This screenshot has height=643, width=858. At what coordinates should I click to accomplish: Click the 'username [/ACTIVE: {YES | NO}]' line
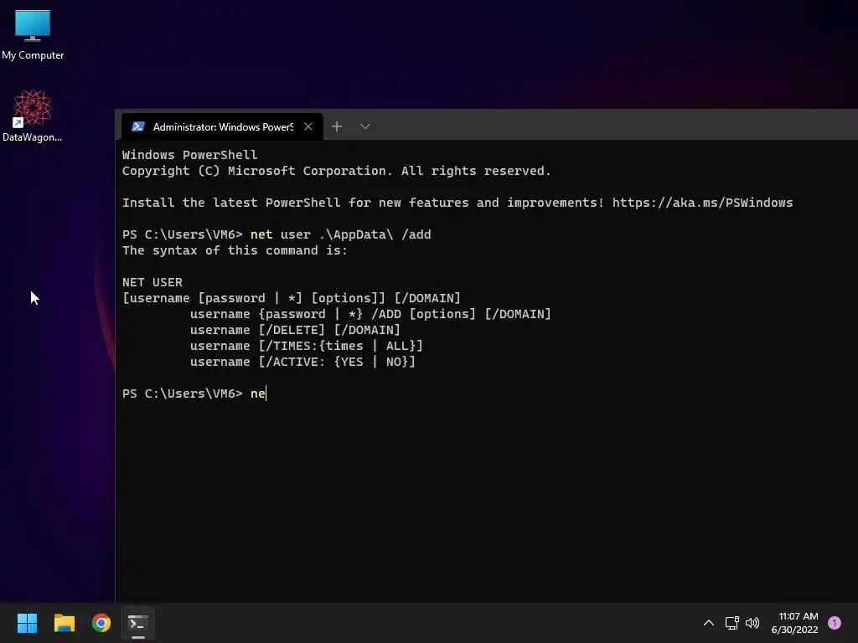click(x=302, y=362)
